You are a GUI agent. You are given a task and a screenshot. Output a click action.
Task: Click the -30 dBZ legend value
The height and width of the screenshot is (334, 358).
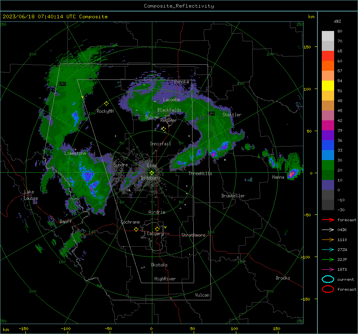(x=341, y=210)
